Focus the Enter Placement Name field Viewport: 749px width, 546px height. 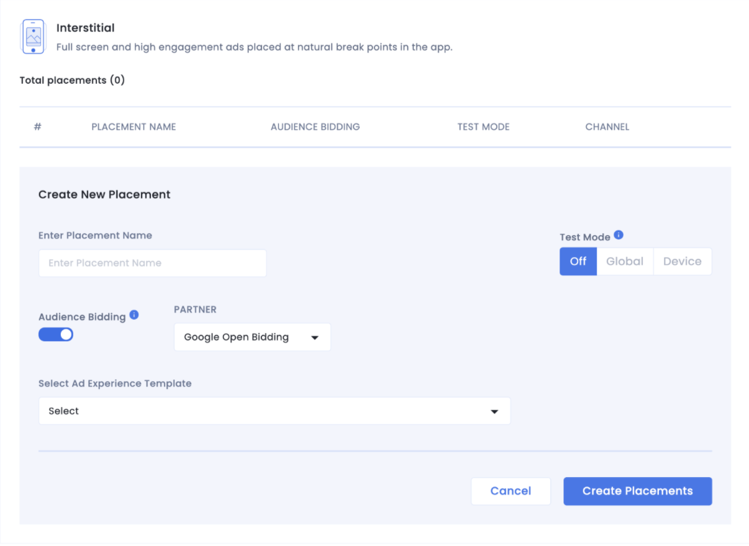[152, 263]
